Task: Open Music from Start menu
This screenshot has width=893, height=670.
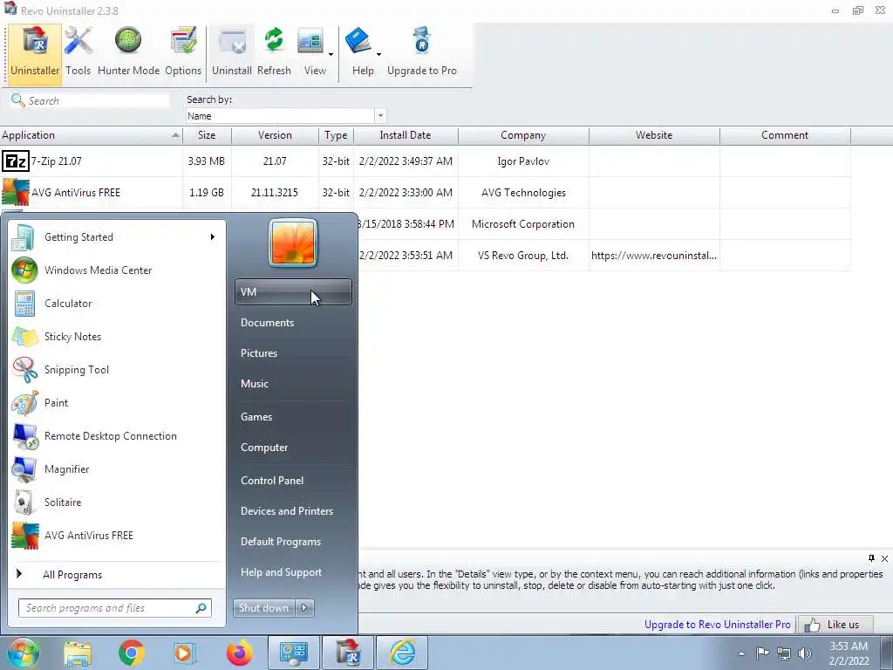Action: 293,384
